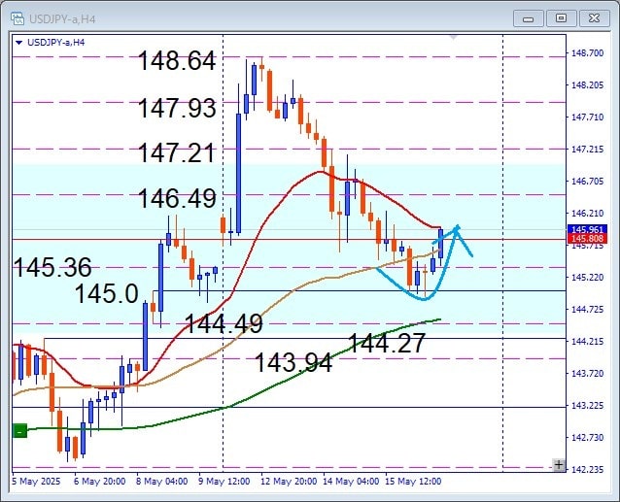Click 147.710 on the price scale
The width and height of the screenshot is (620, 502).
point(588,117)
